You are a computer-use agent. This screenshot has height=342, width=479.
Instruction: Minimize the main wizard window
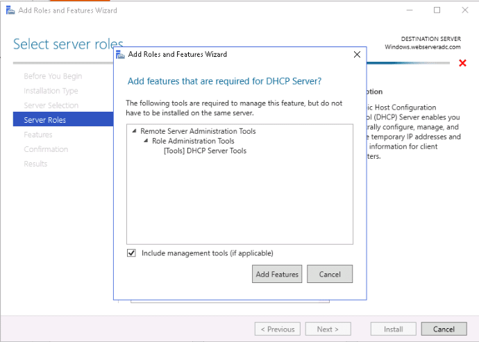click(410, 10)
